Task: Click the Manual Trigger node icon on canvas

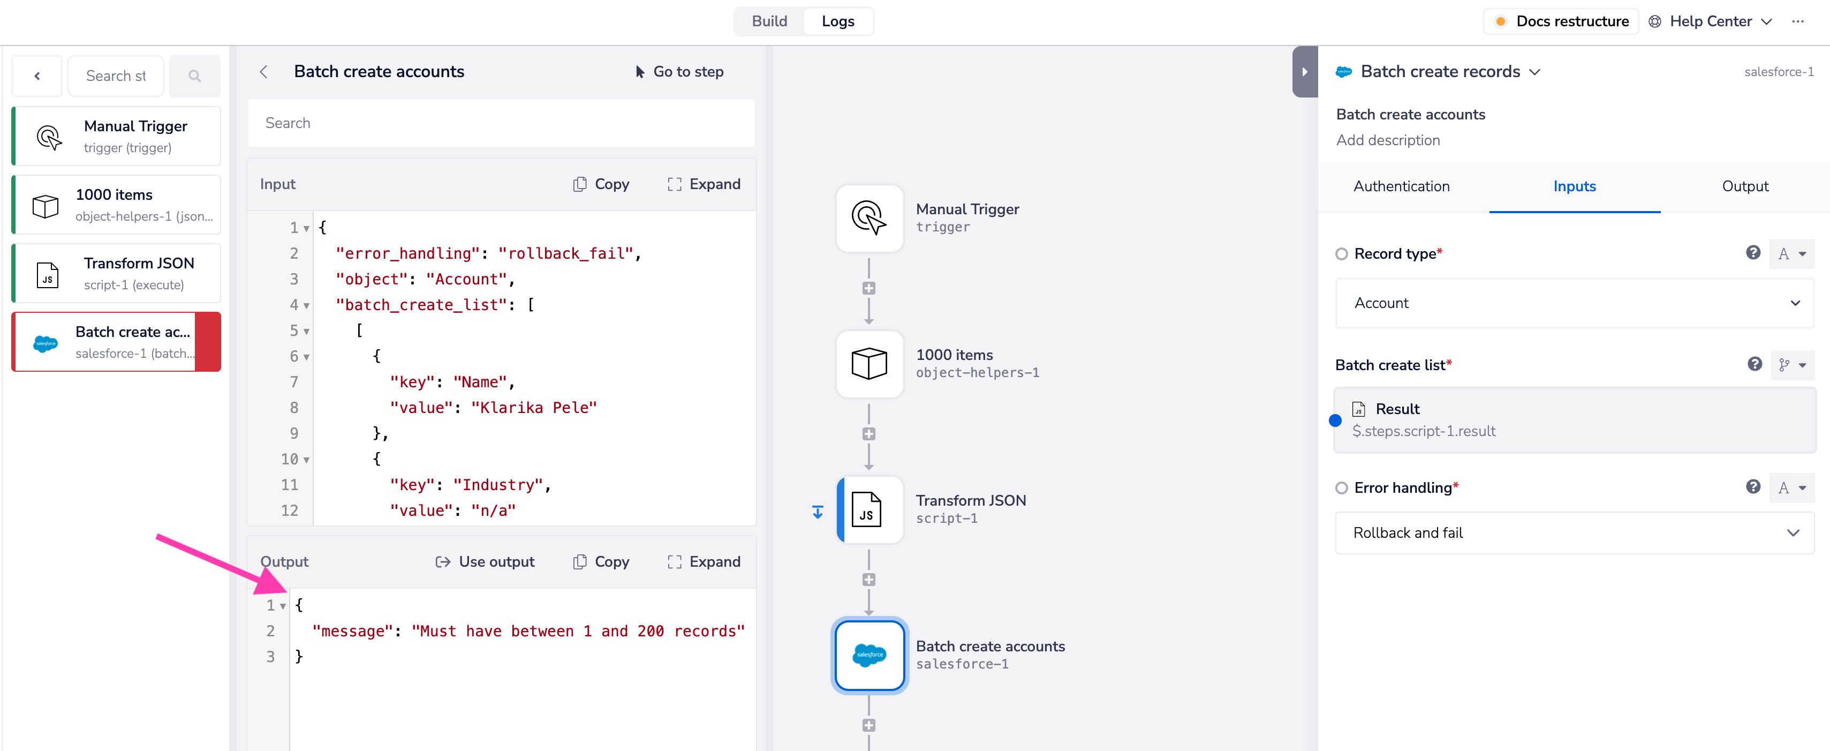Action: coord(869,217)
